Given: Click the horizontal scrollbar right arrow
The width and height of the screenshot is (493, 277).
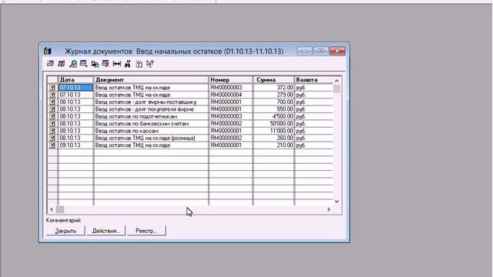Looking at the screenshot, I should 329,209.
